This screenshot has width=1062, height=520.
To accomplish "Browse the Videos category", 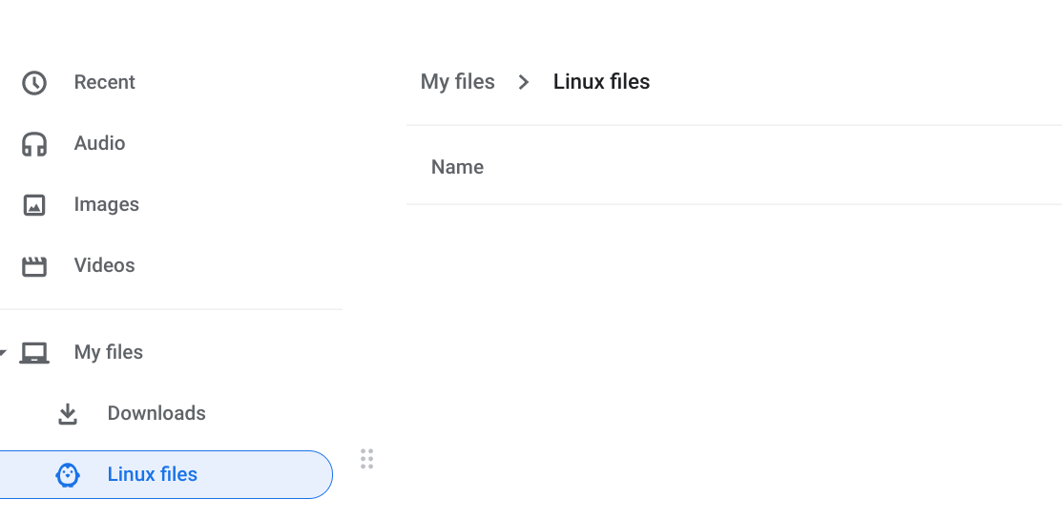I will (104, 266).
